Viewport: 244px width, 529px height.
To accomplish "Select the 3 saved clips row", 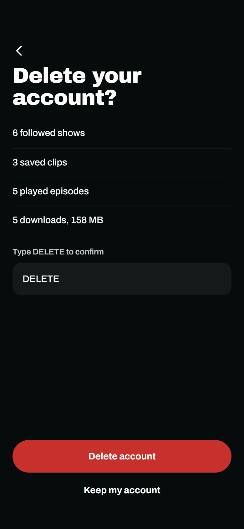I will click(122, 162).
